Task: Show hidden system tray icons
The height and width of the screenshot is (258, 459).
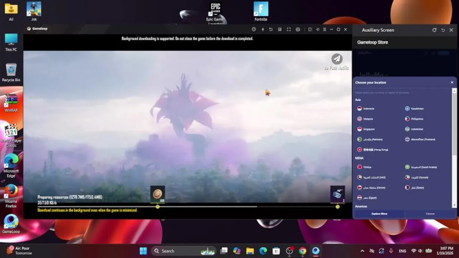Action: 362,251
